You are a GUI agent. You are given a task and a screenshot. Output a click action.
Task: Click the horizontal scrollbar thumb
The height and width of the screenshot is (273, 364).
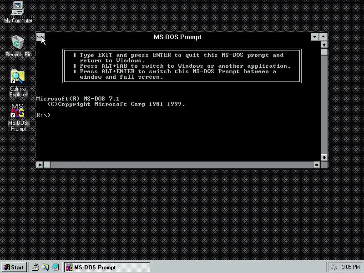(x=47, y=165)
